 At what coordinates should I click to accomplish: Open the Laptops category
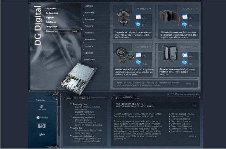click(89, 6)
